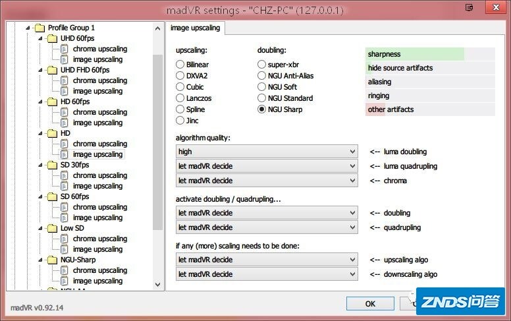The width and height of the screenshot is (511, 321).
Task: Switch to the image upscaling tab
Action: coord(196,28)
